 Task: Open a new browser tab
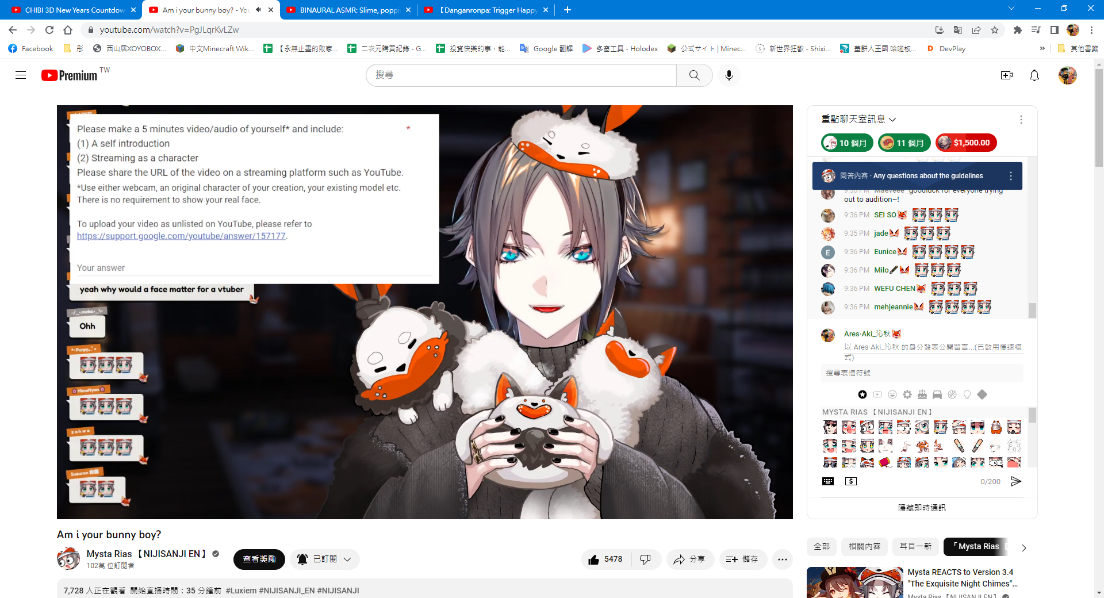coord(568,10)
